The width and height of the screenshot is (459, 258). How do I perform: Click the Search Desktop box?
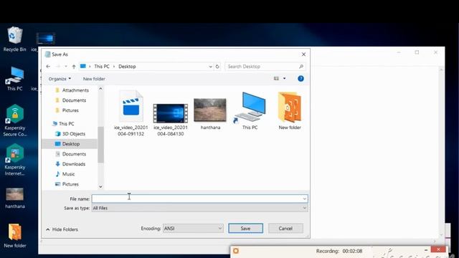point(265,67)
